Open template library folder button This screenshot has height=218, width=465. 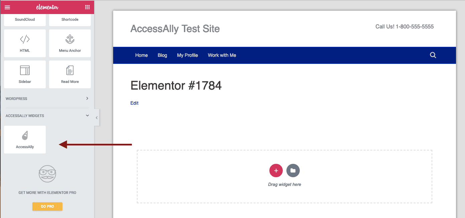click(x=293, y=171)
